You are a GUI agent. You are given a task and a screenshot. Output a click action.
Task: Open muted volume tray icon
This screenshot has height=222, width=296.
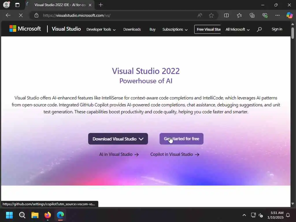tap(261, 215)
